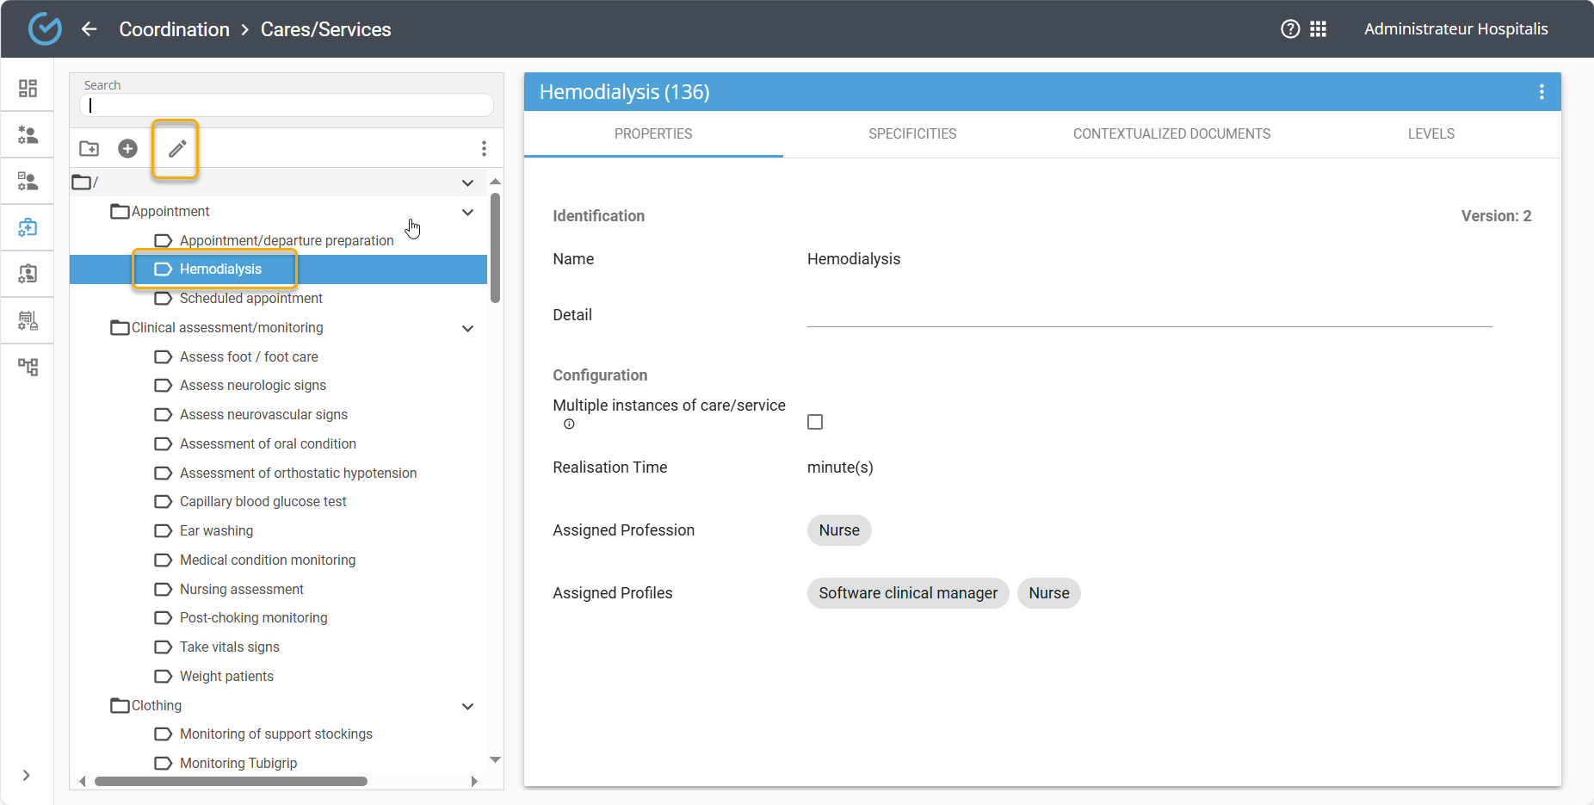This screenshot has height=805, width=1594.
Task: Collapse the Appointment folder
Action: tap(467, 212)
